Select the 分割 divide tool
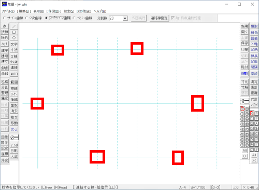The height and width of the screenshot is (190, 259). (5, 87)
